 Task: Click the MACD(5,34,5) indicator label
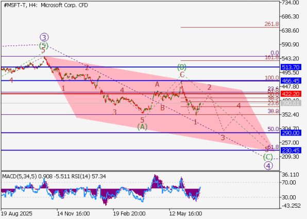click(20, 176)
